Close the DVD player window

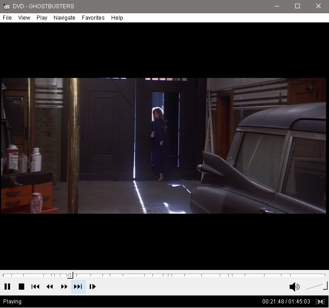coord(318,6)
